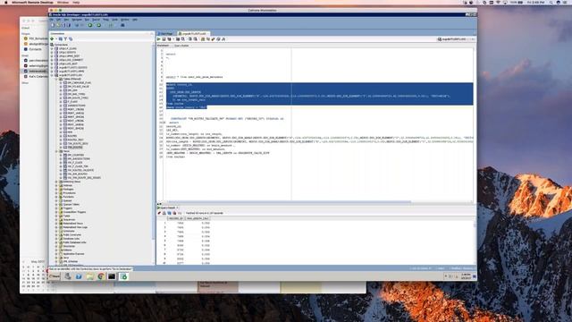Viewport: 572px width, 322px height.
Task: Expand the Functions tree node
Action: [x=56, y=197]
